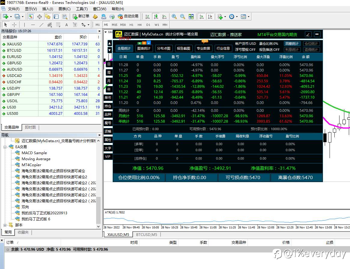350x269 pixels.
Task: Toggle the Data Window crosshair-circle icon
Action: pyautogui.click(x=40, y=17)
